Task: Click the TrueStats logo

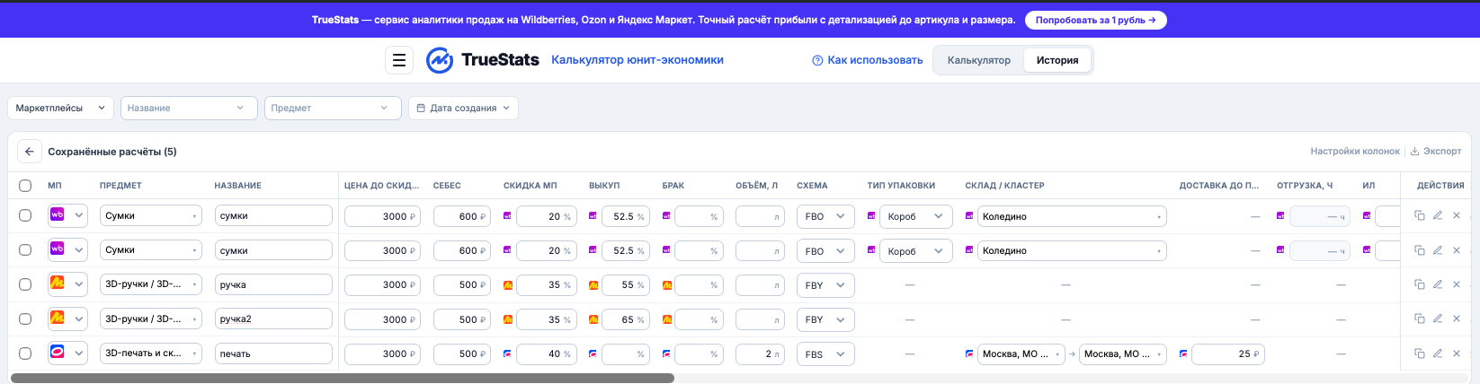Action: [483, 60]
